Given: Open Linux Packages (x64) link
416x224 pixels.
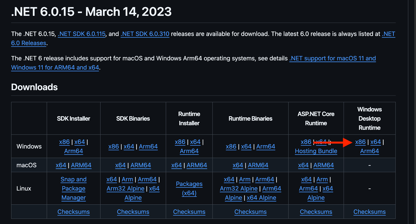Looking at the screenshot, I should tap(189, 188).
